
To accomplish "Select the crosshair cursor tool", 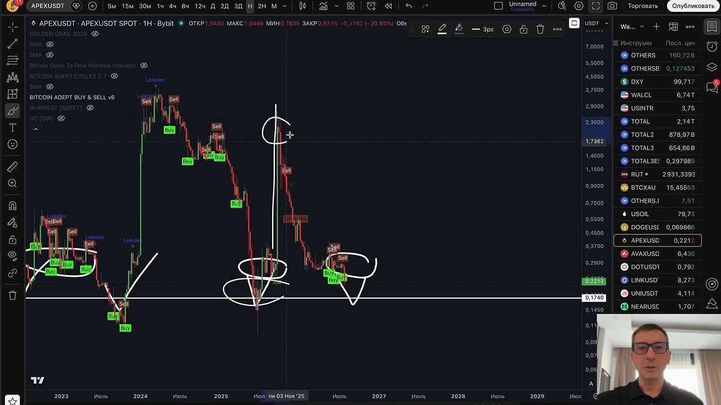I will [12, 27].
